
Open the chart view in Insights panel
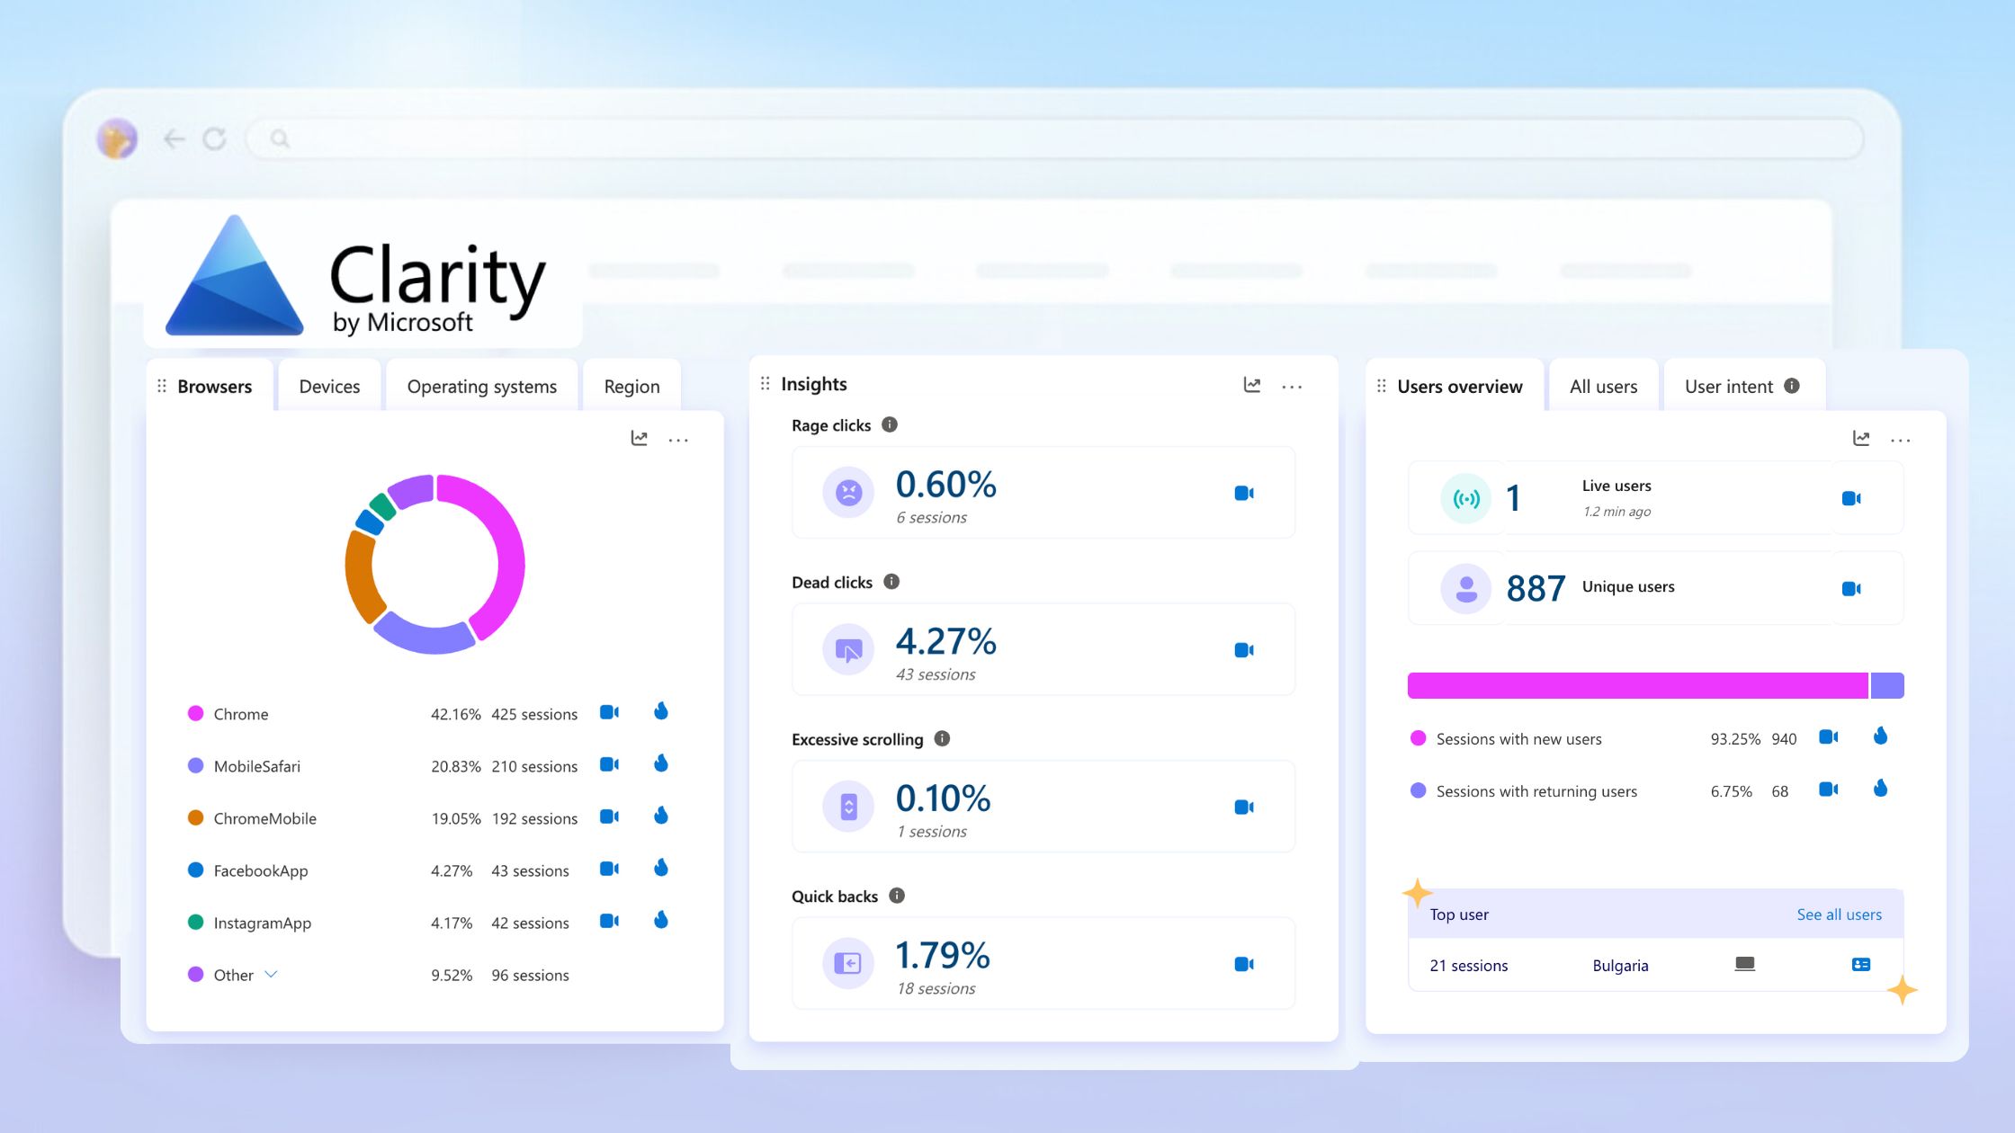1251,385
